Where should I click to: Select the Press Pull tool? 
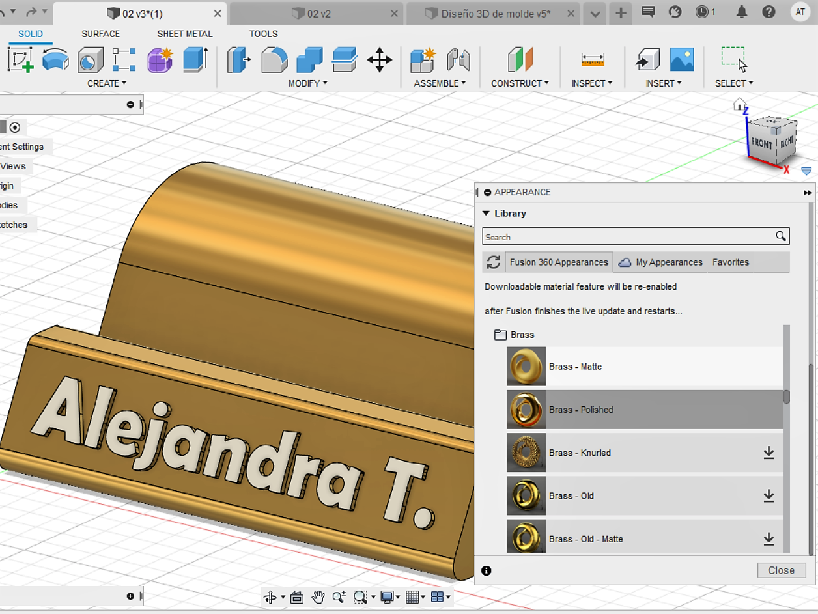(239, 60)
